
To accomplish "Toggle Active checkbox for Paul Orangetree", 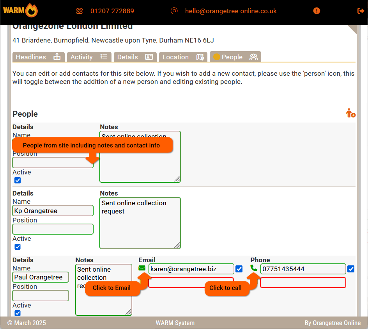I will (18, 313).
